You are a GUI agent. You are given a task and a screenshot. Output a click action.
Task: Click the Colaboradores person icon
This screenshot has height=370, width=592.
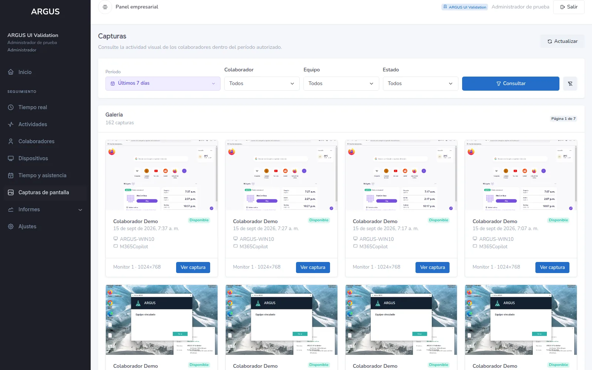click(x=11, y=141)
